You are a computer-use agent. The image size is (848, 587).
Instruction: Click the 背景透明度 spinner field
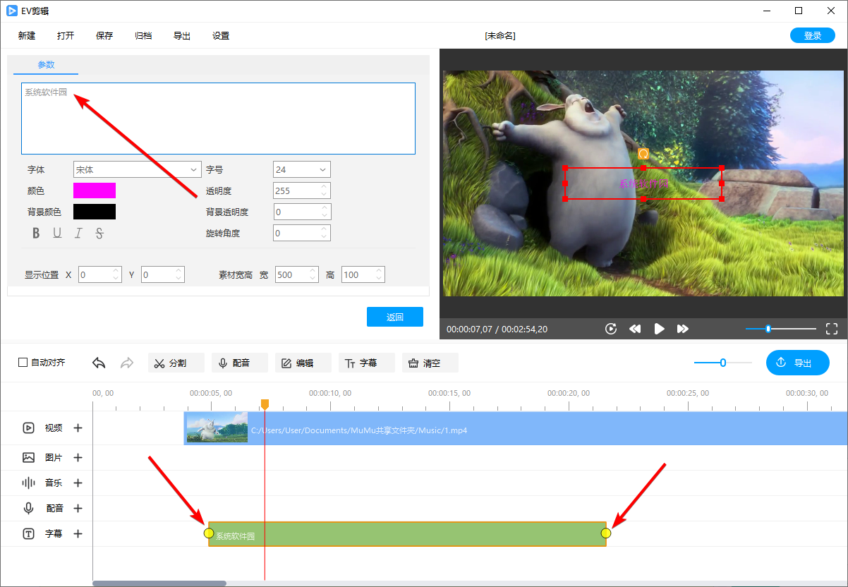[301, 212]
